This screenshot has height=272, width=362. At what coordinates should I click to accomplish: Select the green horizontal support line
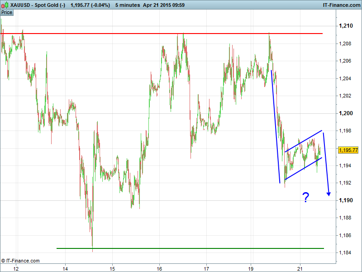190,248
